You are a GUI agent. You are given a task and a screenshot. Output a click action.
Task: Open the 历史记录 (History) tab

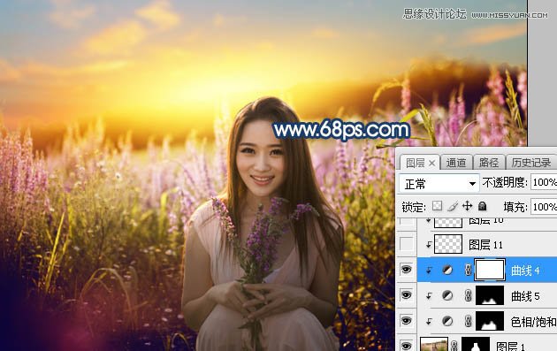(x=531, y=163)
